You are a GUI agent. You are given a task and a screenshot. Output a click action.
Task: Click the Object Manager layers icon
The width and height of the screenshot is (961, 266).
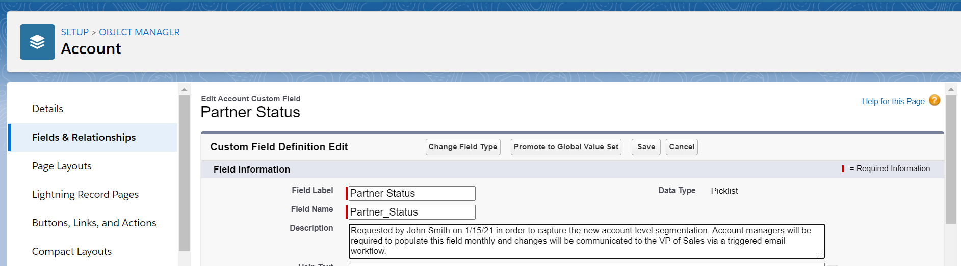[x=37, y=42]
